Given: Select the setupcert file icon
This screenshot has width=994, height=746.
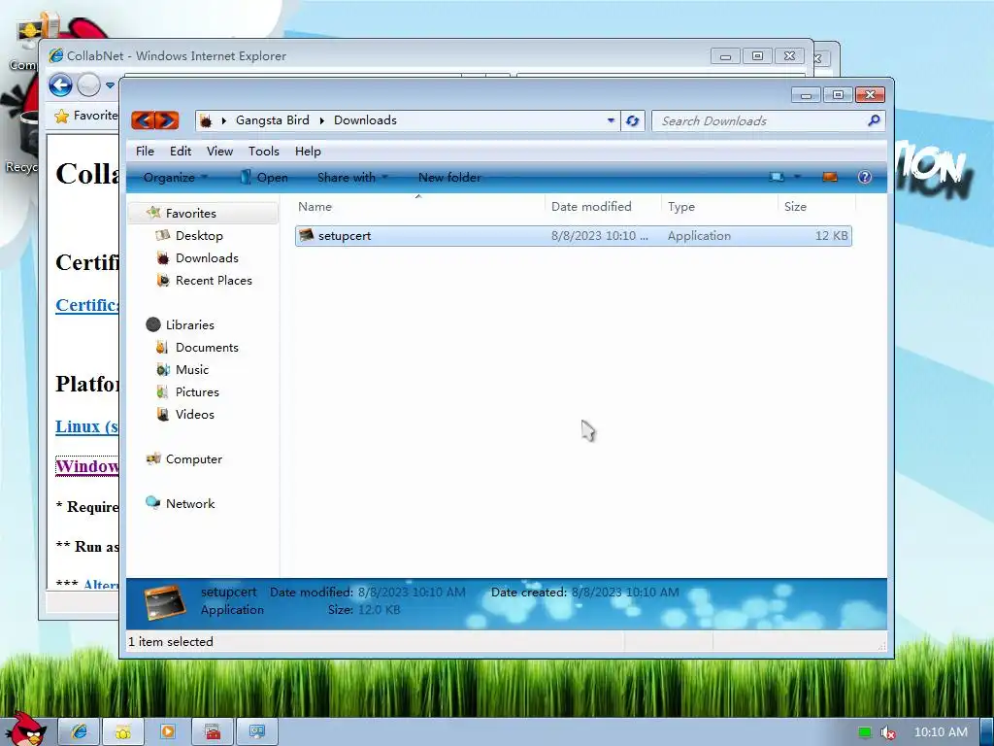Looking at the screenshot, I should 306,235.
